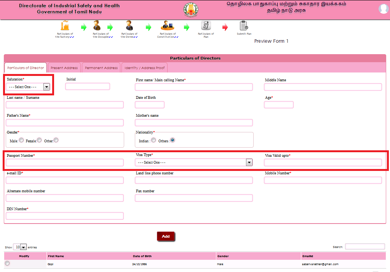Click the 'Male' gender cell in table

(220, 264)
